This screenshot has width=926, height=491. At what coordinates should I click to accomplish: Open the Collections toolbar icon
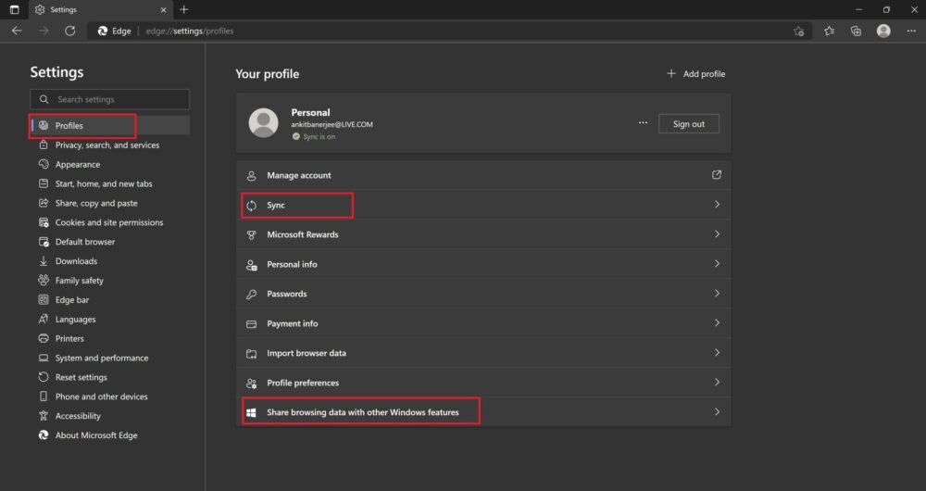(x=856, y=31)
